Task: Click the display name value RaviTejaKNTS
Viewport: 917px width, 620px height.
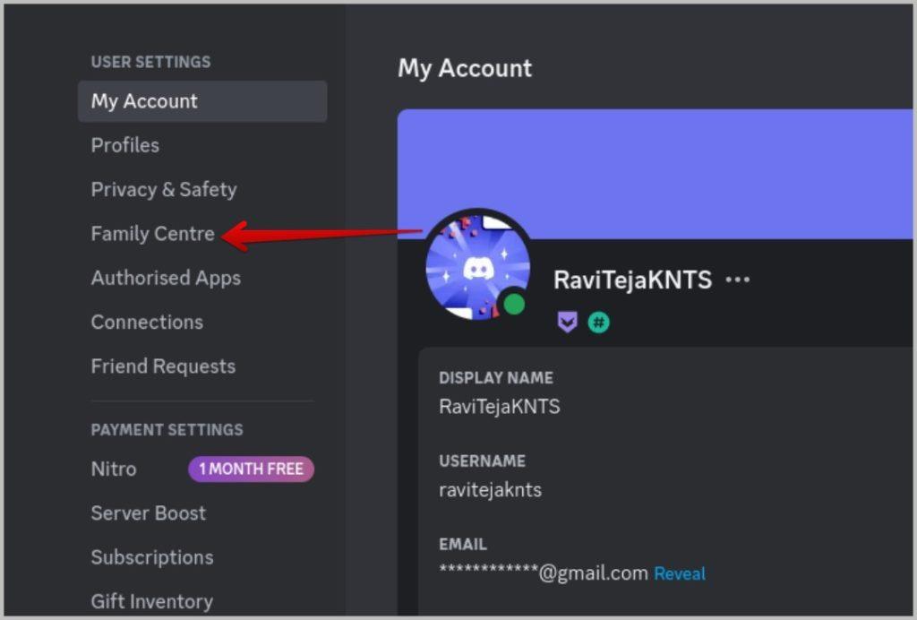Action: tap(500, 407)
